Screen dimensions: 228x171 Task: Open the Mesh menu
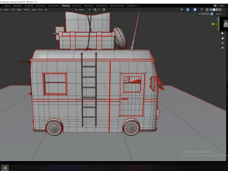point(19,9)
